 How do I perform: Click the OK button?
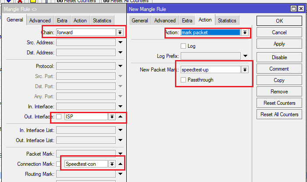pos(279,21)
